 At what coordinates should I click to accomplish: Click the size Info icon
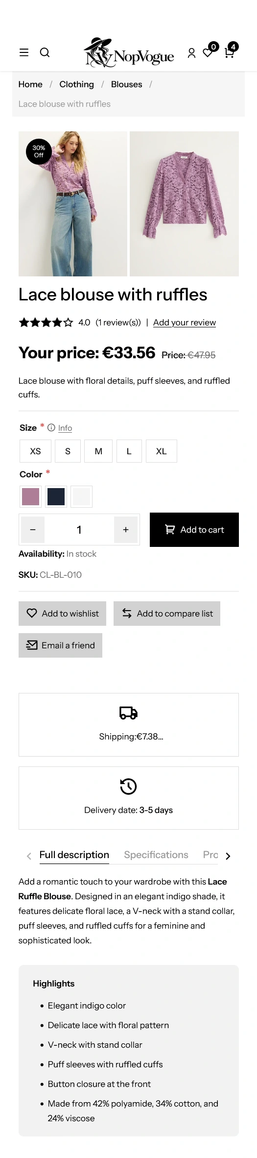[x=51, y=427]
